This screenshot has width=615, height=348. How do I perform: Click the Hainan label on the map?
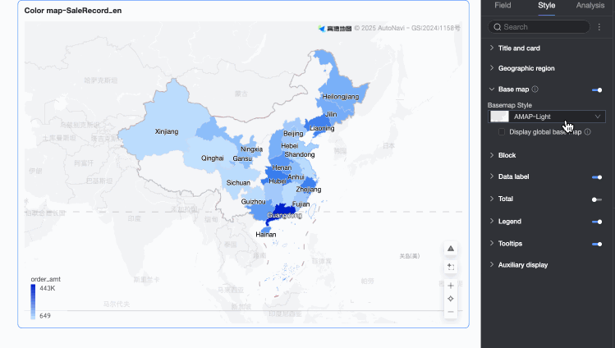coord(265,235)
